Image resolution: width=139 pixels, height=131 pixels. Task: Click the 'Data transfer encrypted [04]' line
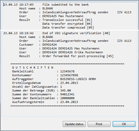[67, 24]
